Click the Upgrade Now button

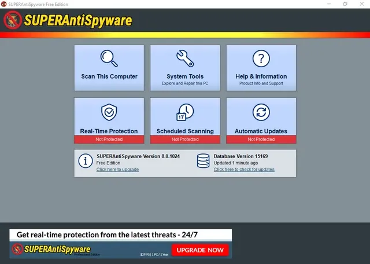pyautogui.click(x=200, y=250)
